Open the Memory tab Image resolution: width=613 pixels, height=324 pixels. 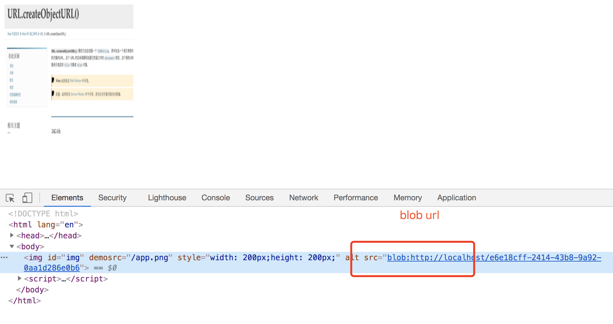tap(408, 198)
